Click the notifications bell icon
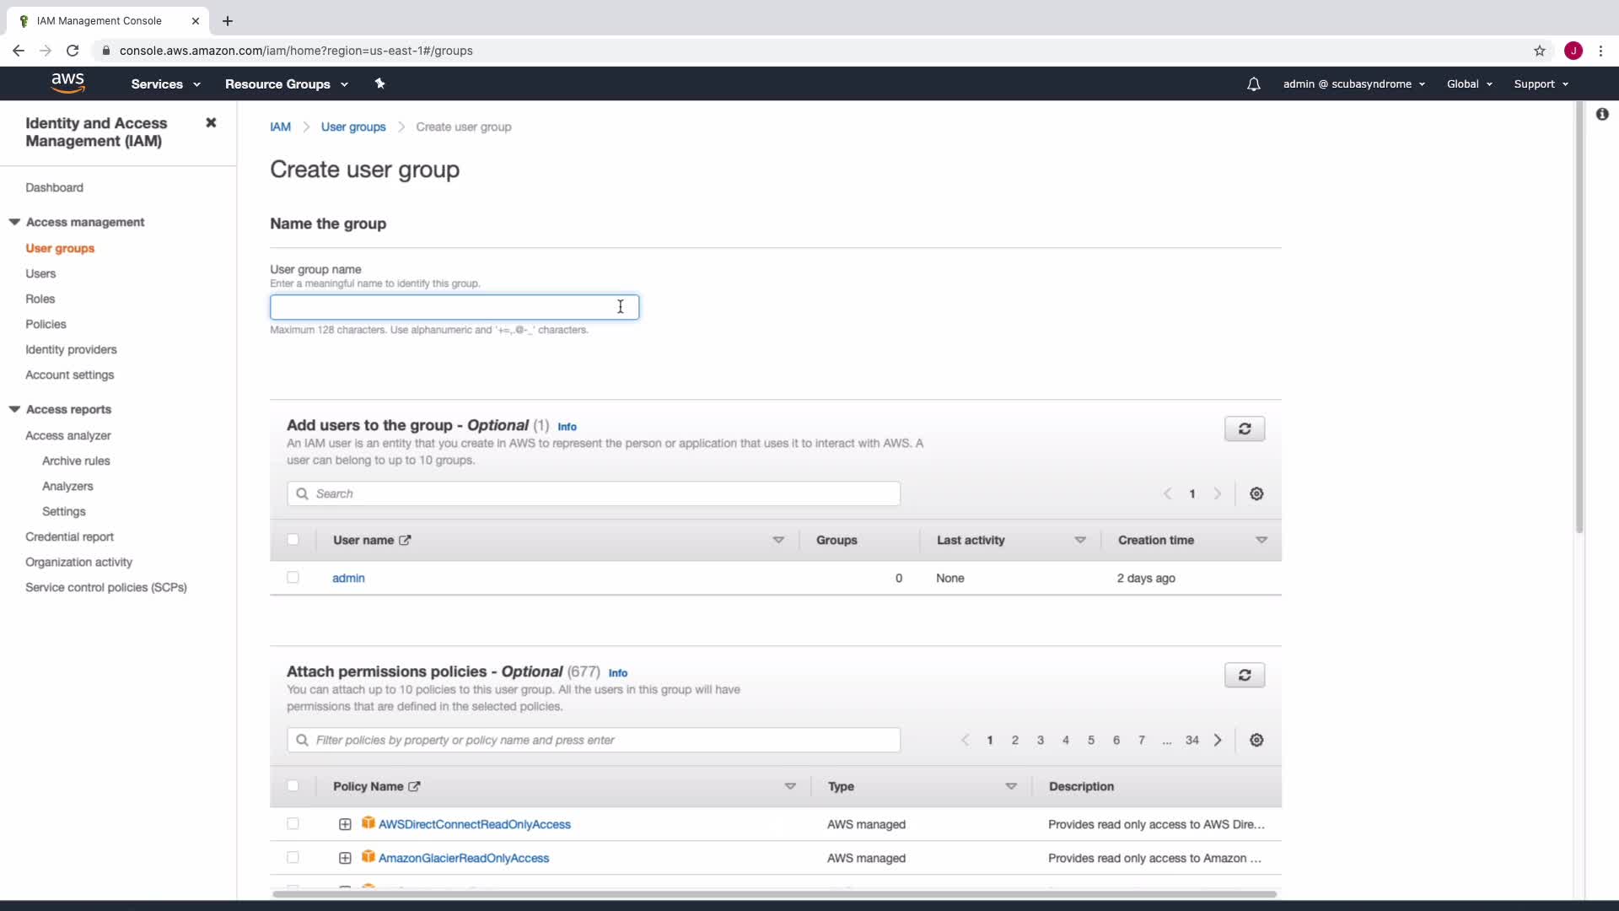 point(1253,84)
